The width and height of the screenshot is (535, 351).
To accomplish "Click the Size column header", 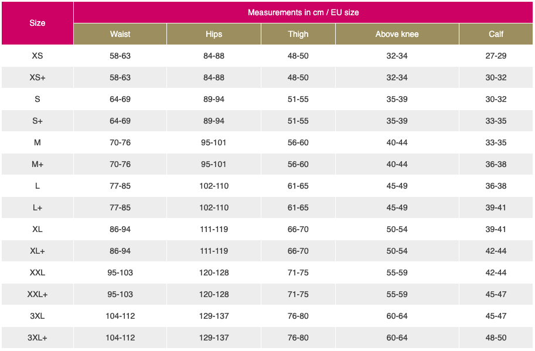I will point(37,23).
